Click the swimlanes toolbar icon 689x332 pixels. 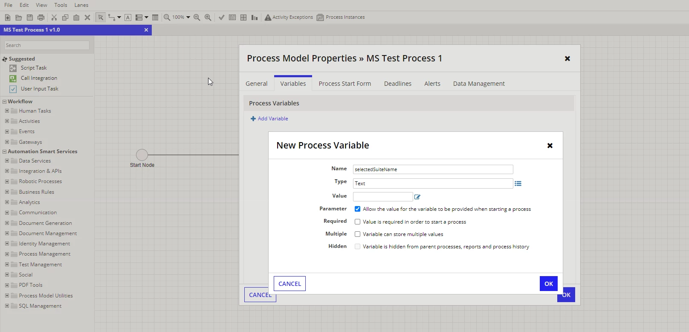click(x=139, y=17)
